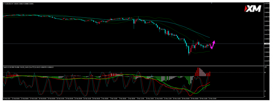Screen dimensions: 273x103
Task: Click the XM logo
Action: tap(253, 8)
